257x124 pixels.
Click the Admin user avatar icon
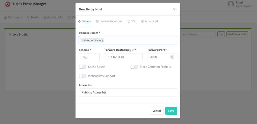[x=231, y=4]
